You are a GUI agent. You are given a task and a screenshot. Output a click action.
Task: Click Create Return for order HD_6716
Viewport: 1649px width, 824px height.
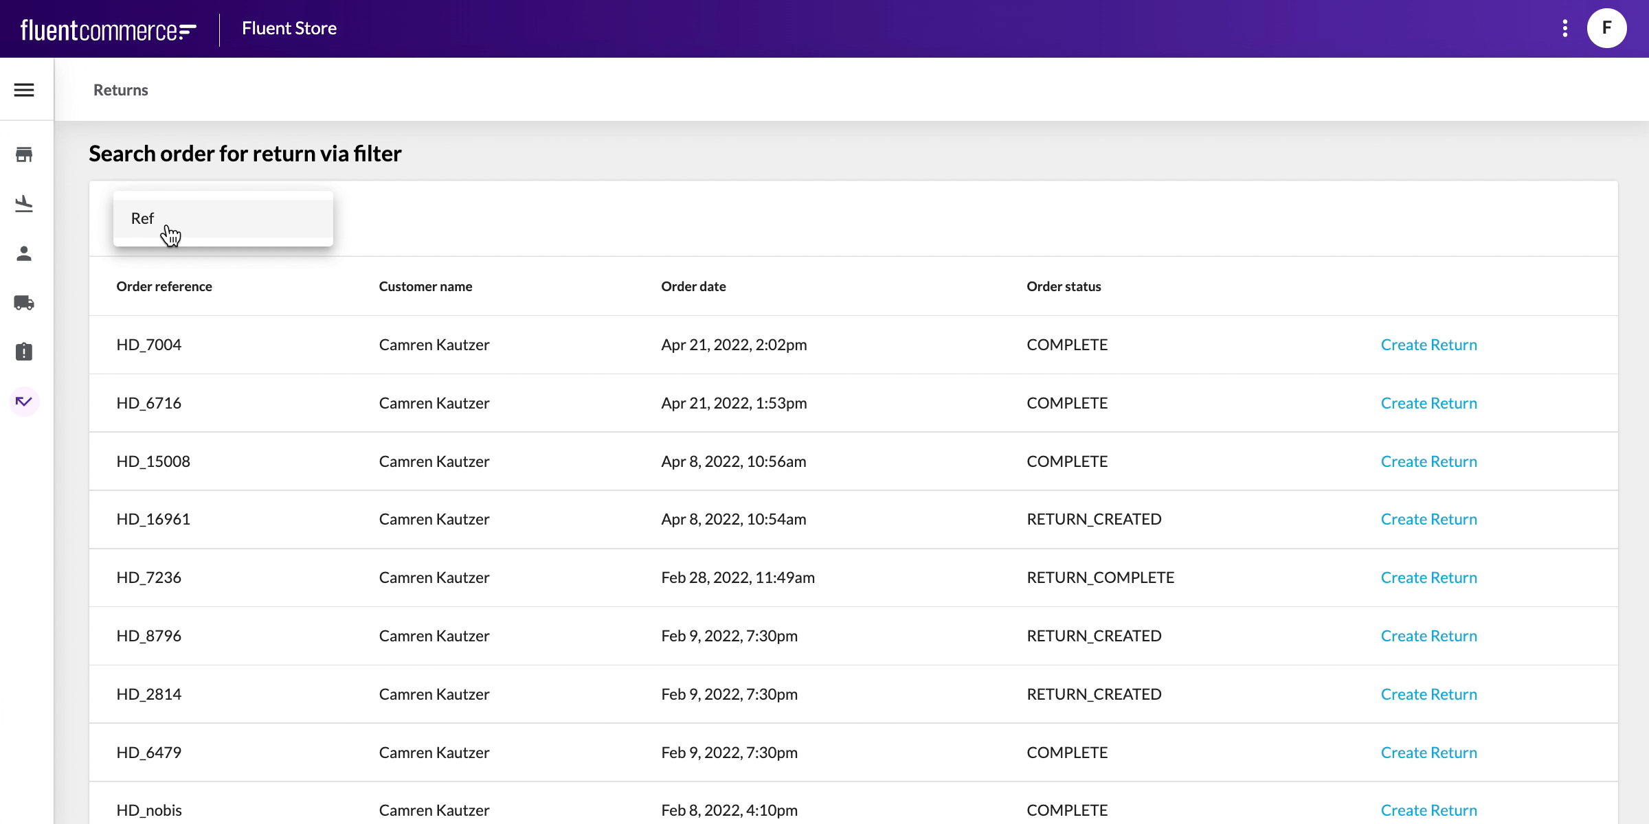coord(1428,403)
